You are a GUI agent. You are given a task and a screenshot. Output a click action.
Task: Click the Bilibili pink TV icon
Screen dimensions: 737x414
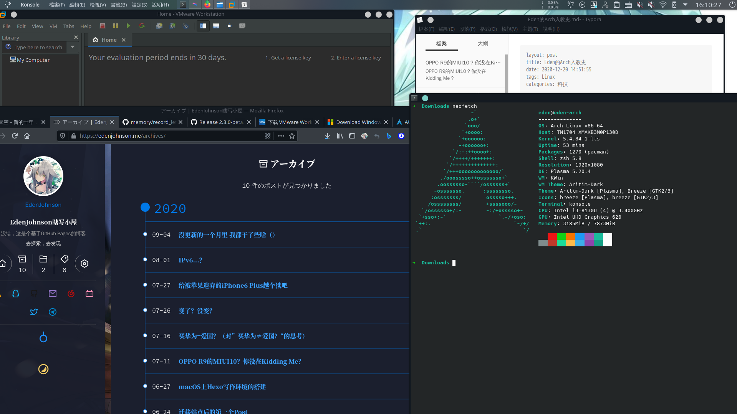pos(89,294)
